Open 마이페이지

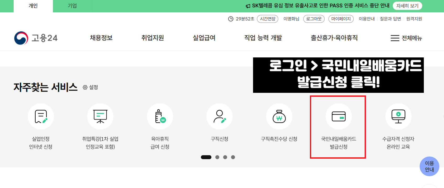pyautogui.click(x=341, y=19)
